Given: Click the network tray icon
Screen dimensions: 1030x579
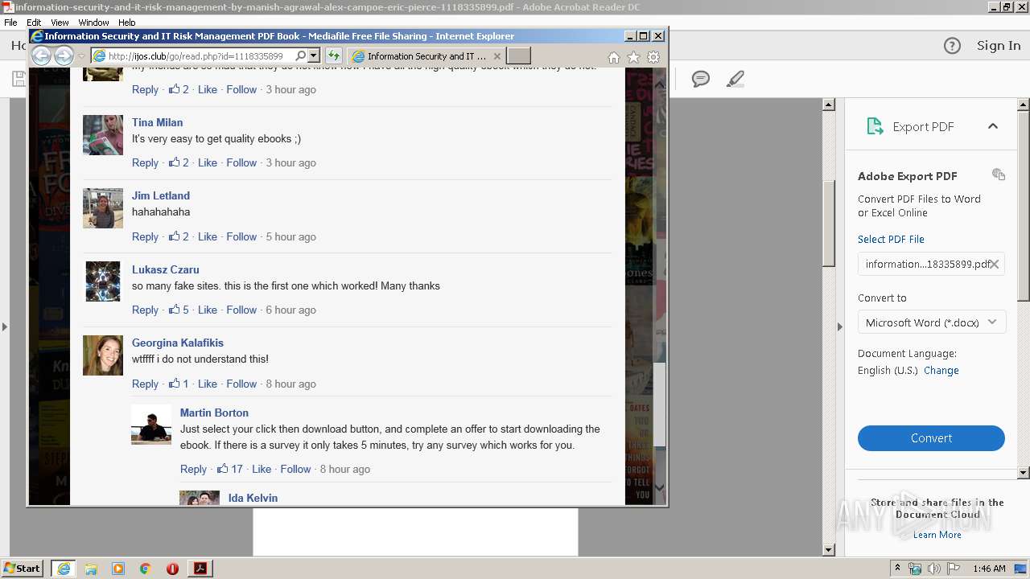Looking at the screenshot, I should coord(916,569).
